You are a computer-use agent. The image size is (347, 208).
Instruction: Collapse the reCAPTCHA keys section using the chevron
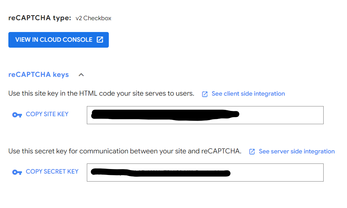coord(81,75)
